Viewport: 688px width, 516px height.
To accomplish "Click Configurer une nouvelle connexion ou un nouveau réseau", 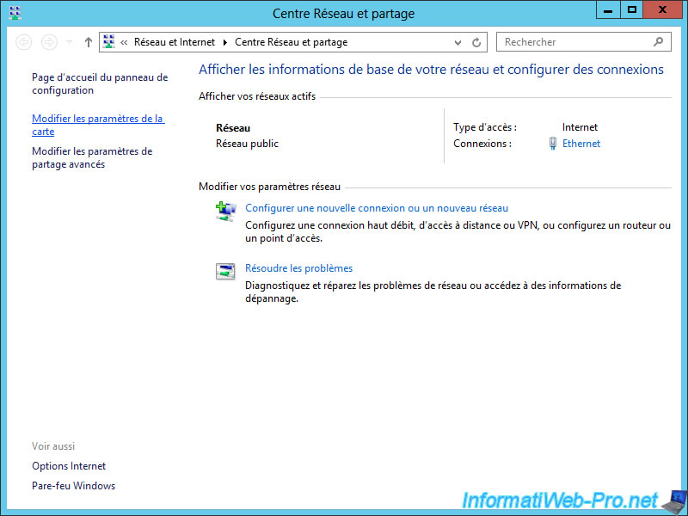I will click(377, 208).
